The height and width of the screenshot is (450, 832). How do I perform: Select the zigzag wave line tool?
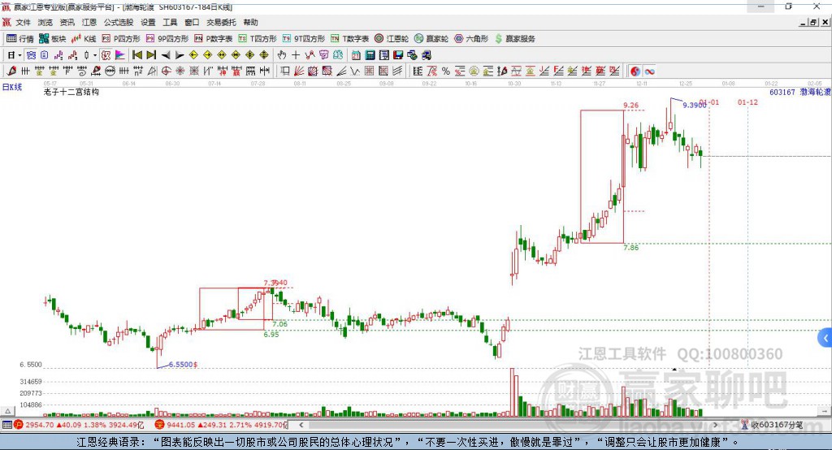(x=354, y=71)
